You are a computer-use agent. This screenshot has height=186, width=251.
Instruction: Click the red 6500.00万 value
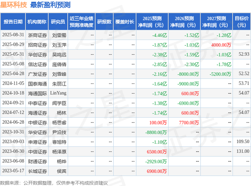[157, 152]
